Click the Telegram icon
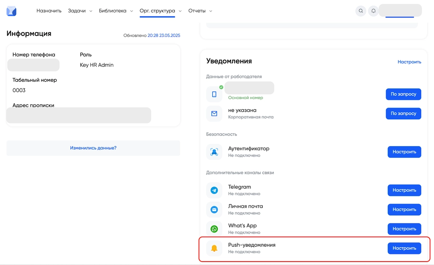434x265 pixels. point(214,190)
